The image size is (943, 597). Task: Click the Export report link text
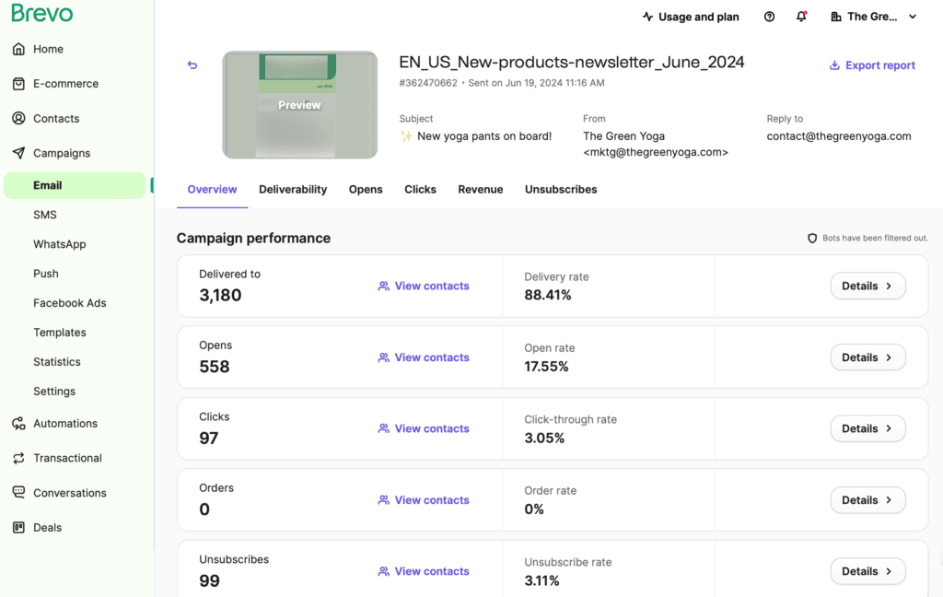879,65
